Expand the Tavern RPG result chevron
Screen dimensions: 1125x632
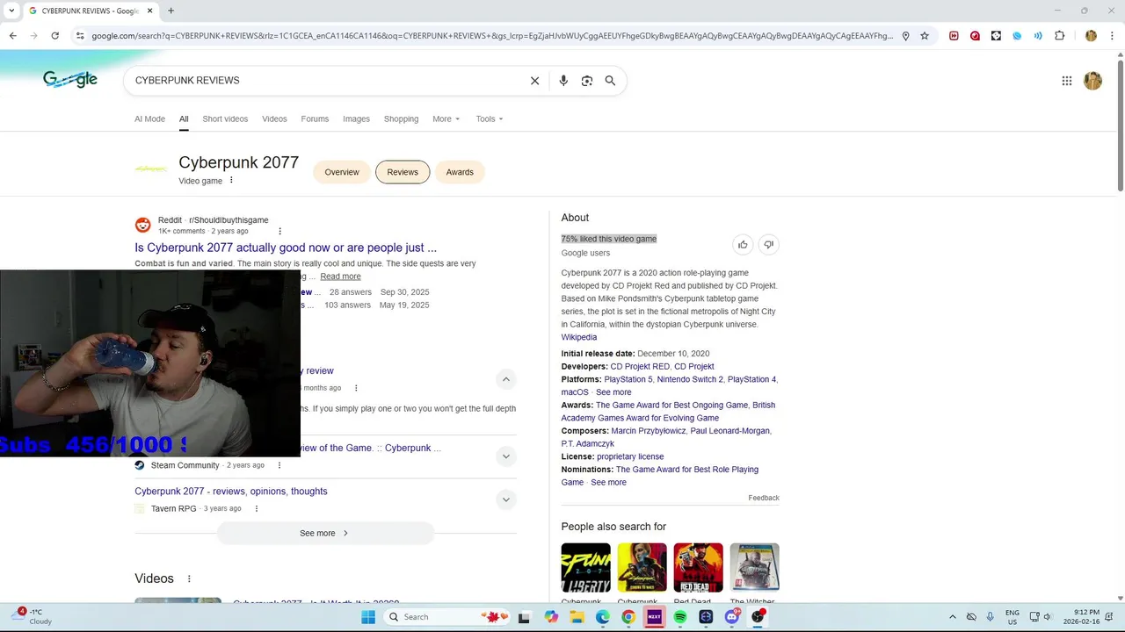505,499
